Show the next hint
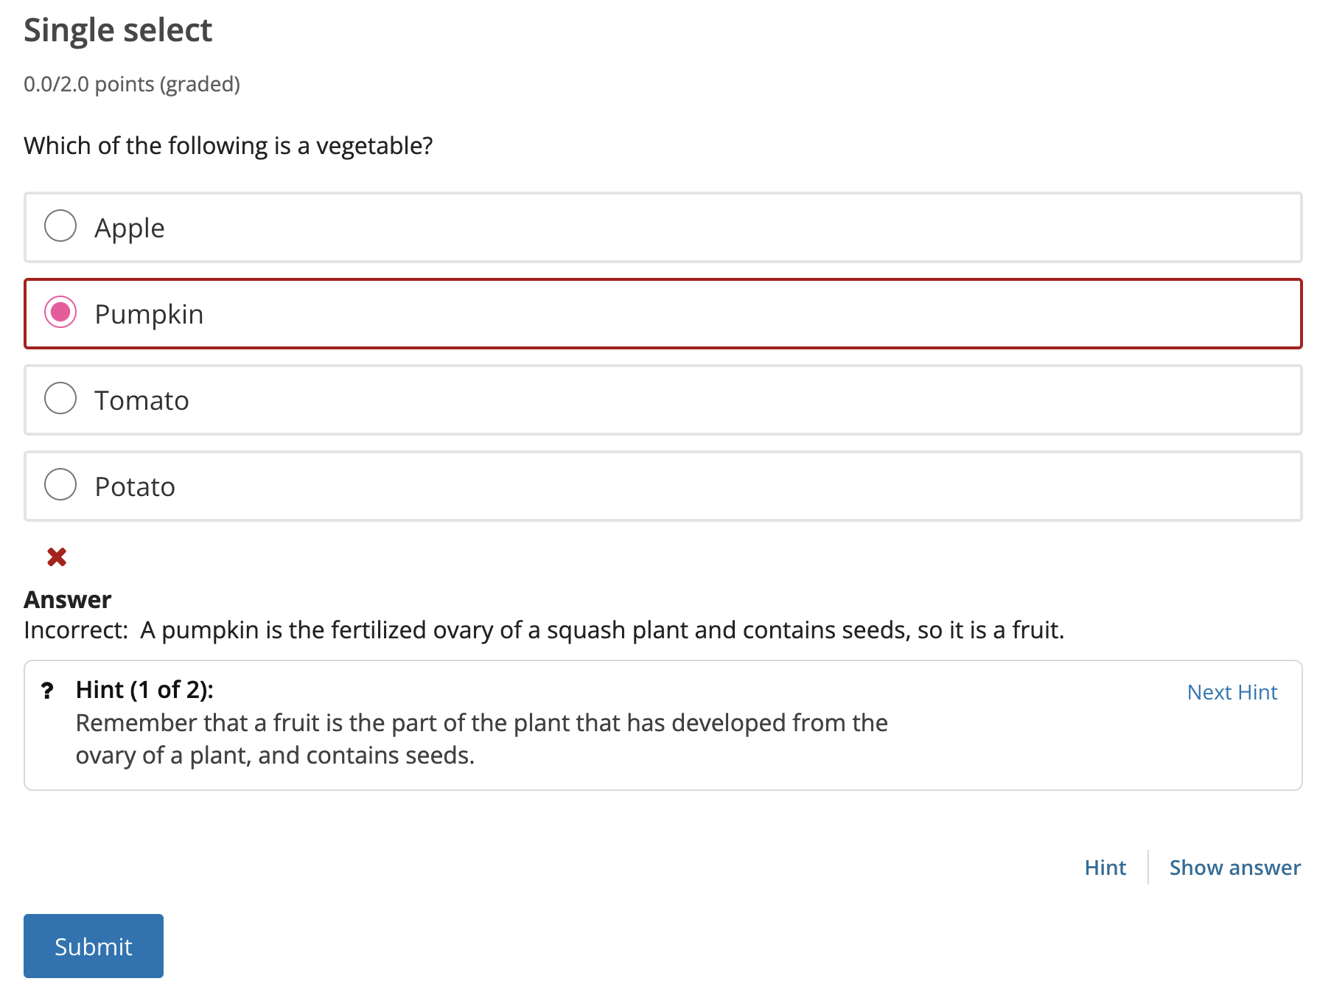The width and height of the screenshot is (1331, 998). pyautogui.click(x=1232, y=692)
